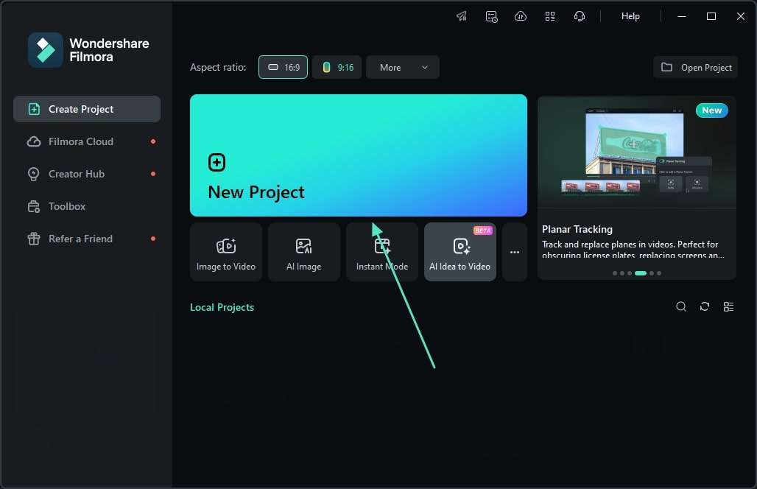Maximize the Filmora window

(711, 16)
